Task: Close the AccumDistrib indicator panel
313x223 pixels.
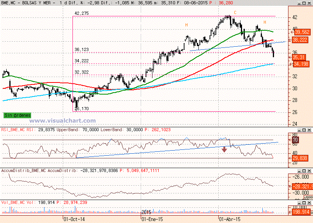Action: coord(309,171)
